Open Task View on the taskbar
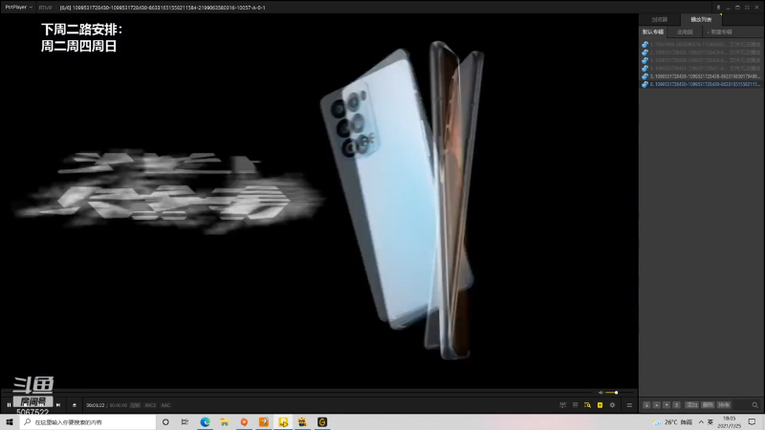 pos(185,422)
